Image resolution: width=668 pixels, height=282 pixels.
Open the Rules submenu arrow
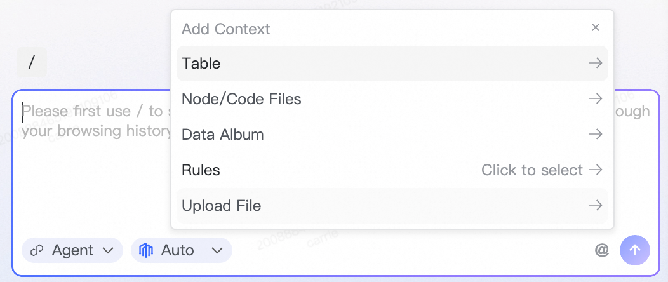(x=595, y=170)
